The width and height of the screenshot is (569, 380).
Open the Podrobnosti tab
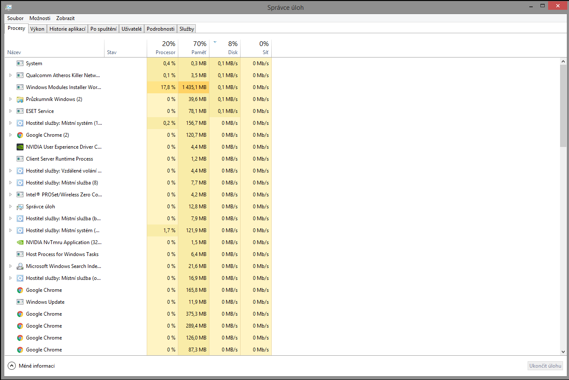coord(161,29)
